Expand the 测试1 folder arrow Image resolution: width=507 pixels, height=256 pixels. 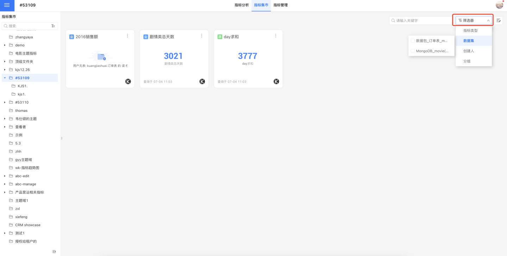click(5, 233)
